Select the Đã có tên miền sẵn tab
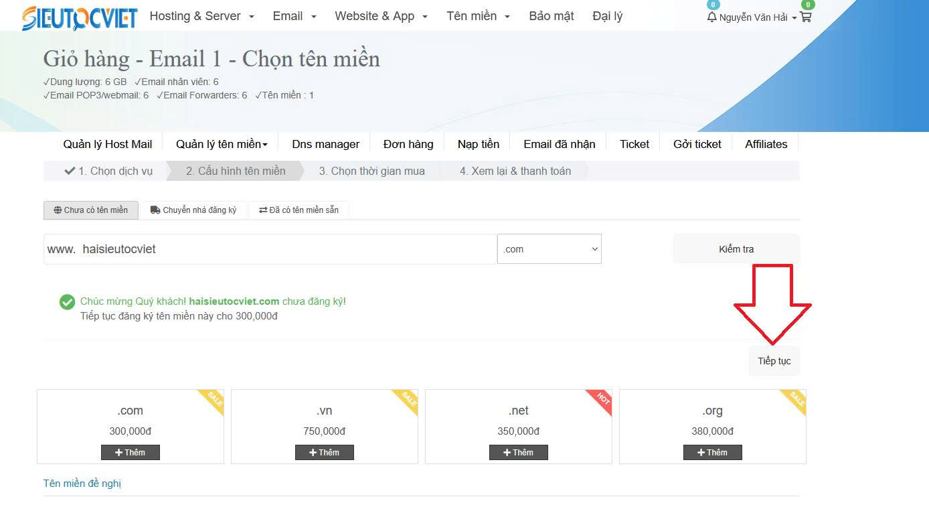This screenshot has width=929, height=509. (x=299, y=210)
